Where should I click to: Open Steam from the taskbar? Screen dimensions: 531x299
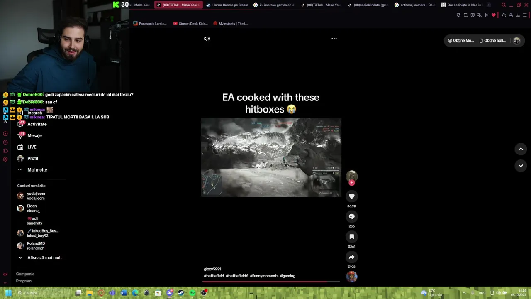coord(180,293)
